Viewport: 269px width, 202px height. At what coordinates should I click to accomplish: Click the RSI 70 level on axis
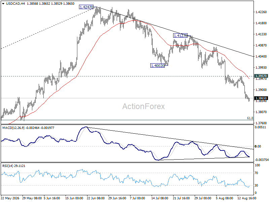256,173
